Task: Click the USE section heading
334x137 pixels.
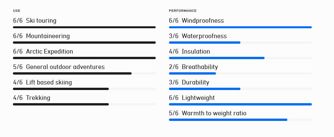Action: [17, 11]
